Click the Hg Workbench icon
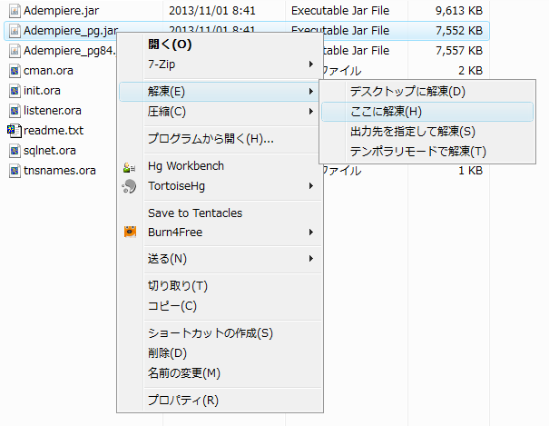This screenshot has width=549, height=426. [x=129, y=167]
